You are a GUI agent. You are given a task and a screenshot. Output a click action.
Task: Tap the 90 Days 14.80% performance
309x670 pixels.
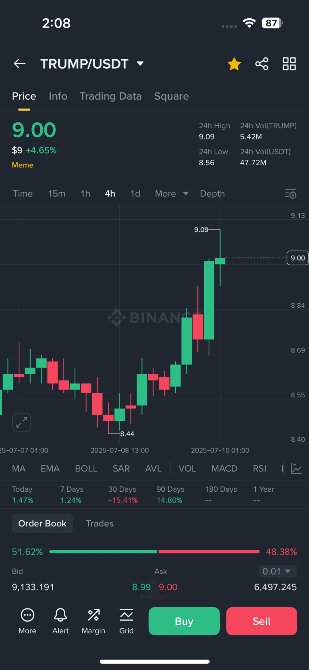pos(171,495)
